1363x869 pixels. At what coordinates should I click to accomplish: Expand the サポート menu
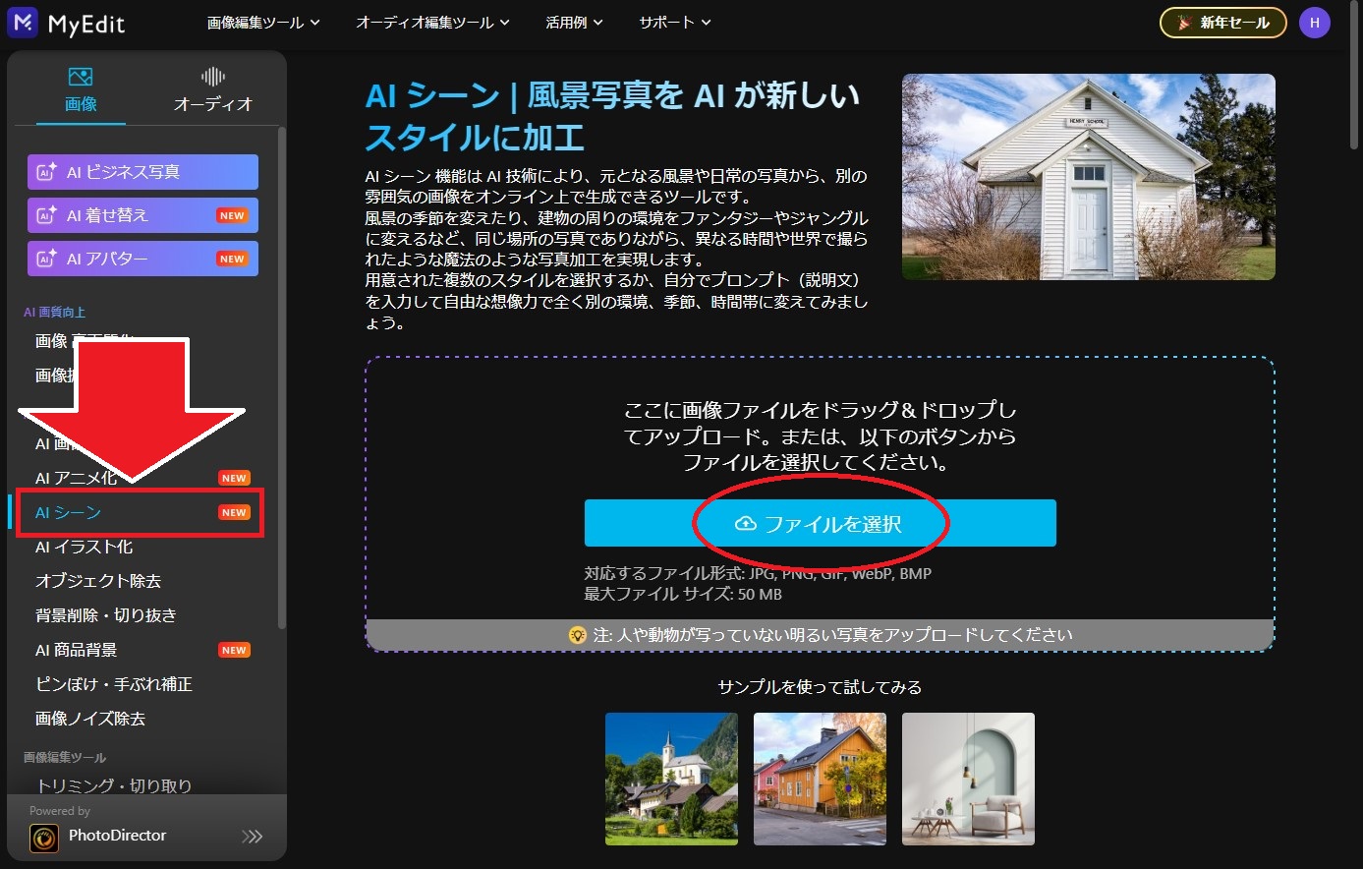[674, 23]
